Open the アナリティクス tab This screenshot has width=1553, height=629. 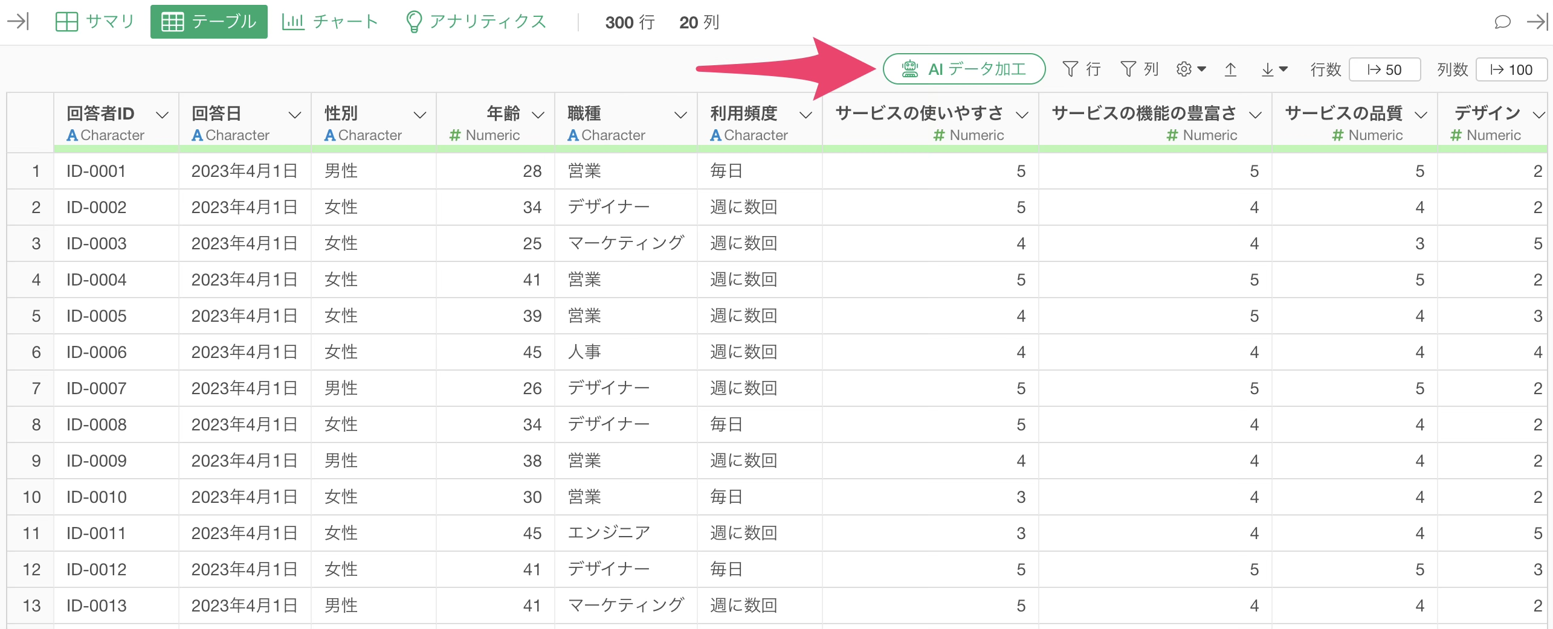click(x=476, y=22)
